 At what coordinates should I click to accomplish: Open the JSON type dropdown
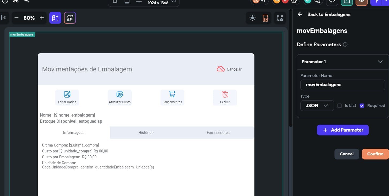[317, 106]
